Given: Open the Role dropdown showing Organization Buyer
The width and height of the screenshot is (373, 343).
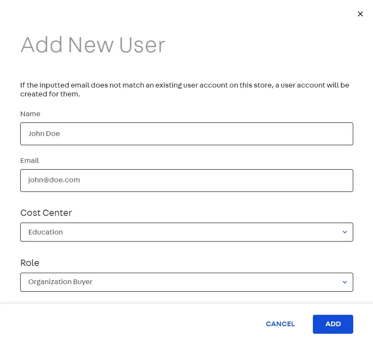Looking at the screenshot, I should tap(187, 282).
